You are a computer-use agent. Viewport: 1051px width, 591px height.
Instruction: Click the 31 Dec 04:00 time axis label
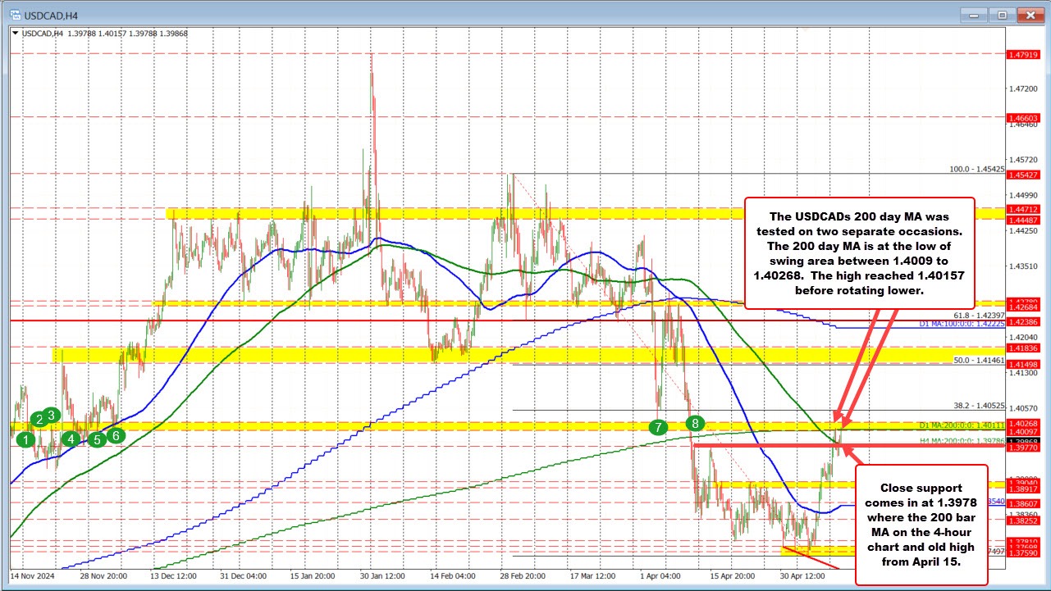pos(244,576)
